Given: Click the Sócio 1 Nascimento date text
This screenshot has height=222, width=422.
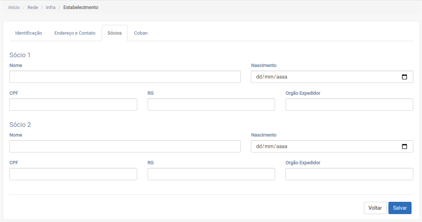Looking at the screenshot, I should pos(271,77).
